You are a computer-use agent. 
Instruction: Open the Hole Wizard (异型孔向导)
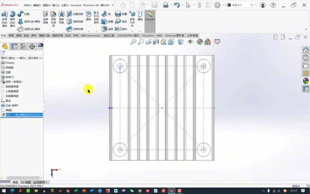click(53, 19)
